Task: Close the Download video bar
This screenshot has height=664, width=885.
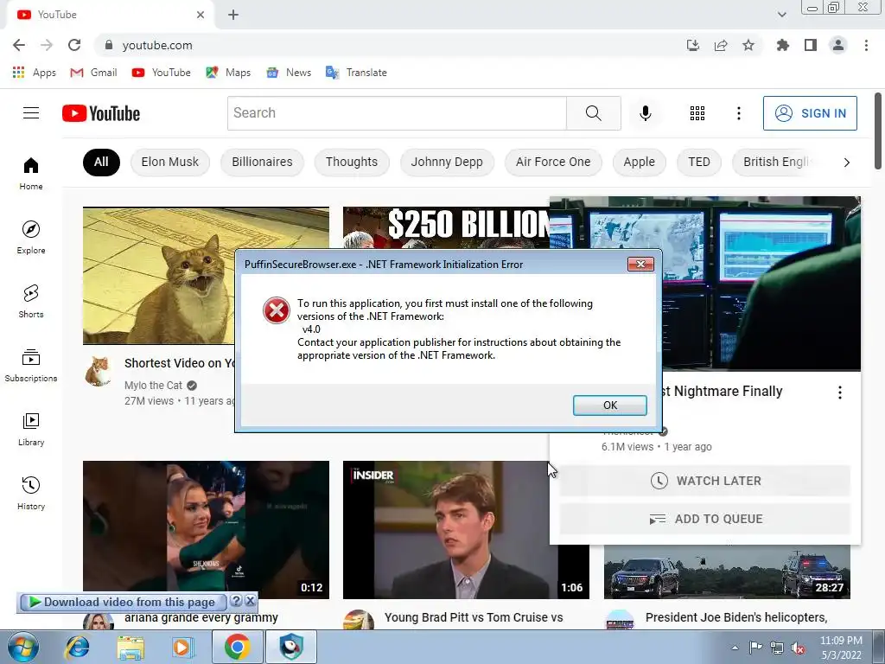Action: click(x=250, y=602)
